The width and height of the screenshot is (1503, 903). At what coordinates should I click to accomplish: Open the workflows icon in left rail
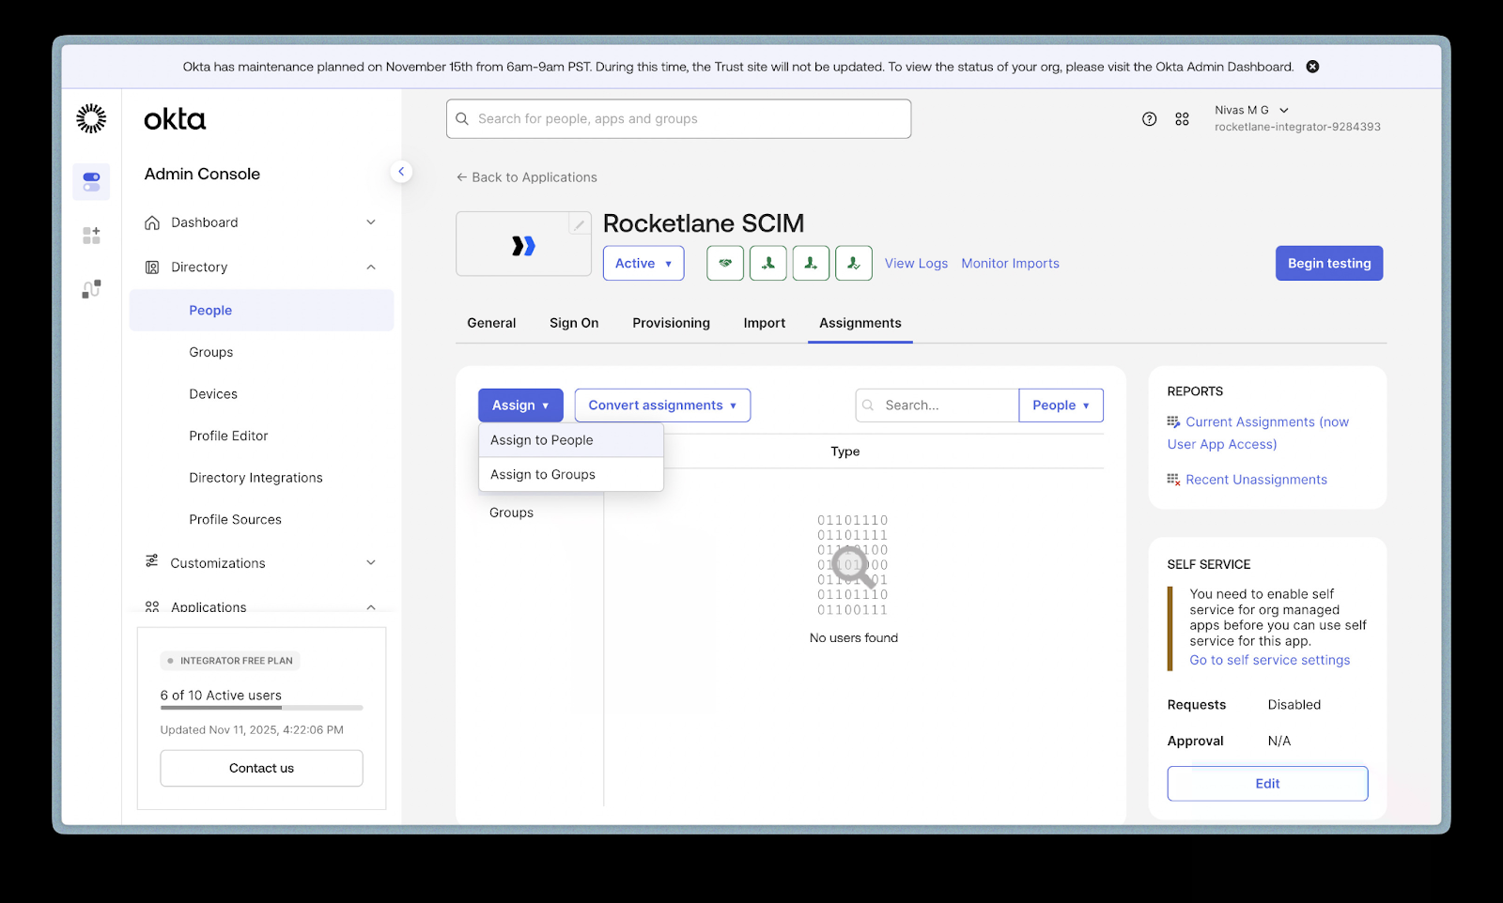pos(91,289)
